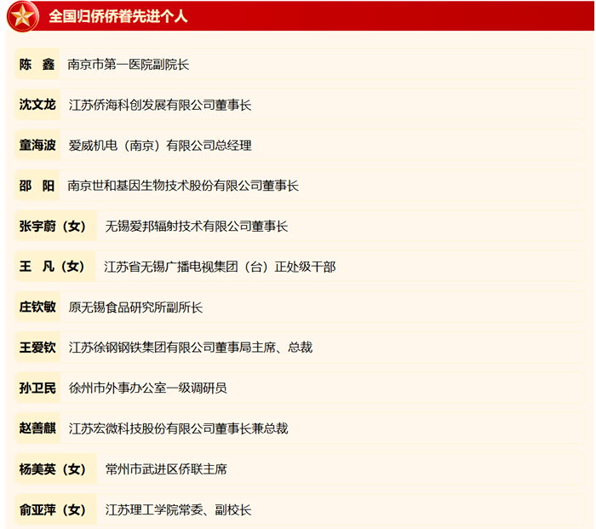Click the header title 全国归侨侨眷先进个人

tap(118, 16)
